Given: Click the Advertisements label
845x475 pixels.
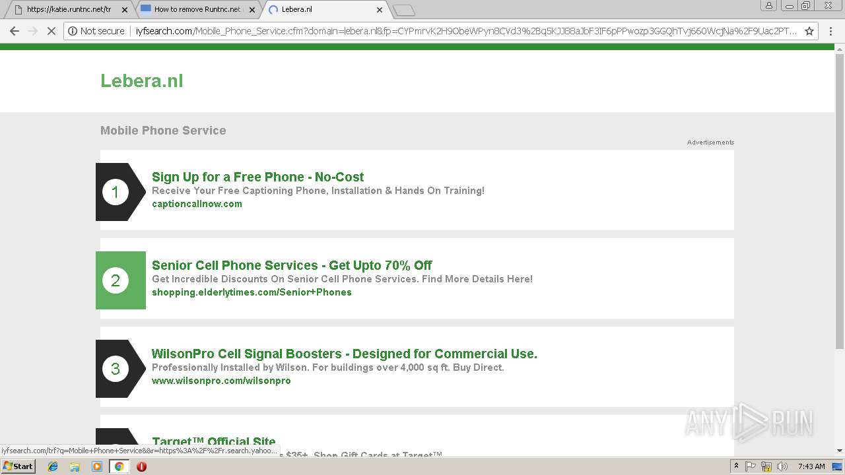Looking at the screenshot, I should pyautogui.click(x=710, y=142).
